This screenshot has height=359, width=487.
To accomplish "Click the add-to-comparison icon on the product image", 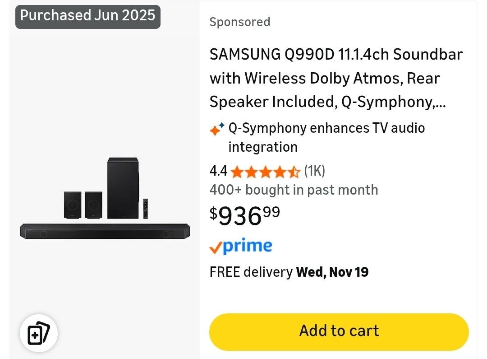I will [39, 333].
